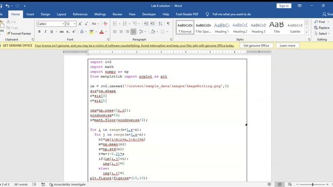Click the Numbering list icon
Image resolution: width=333 pixels, height=187 pixels.
click(x=125, y=24)
